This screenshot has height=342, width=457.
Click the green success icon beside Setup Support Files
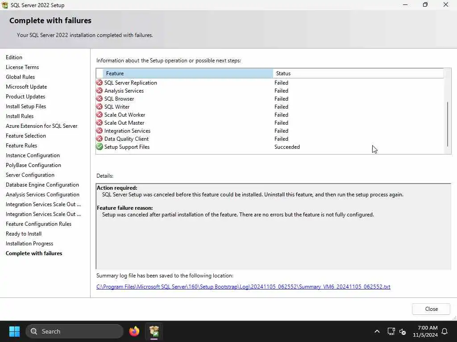(100, 147)
